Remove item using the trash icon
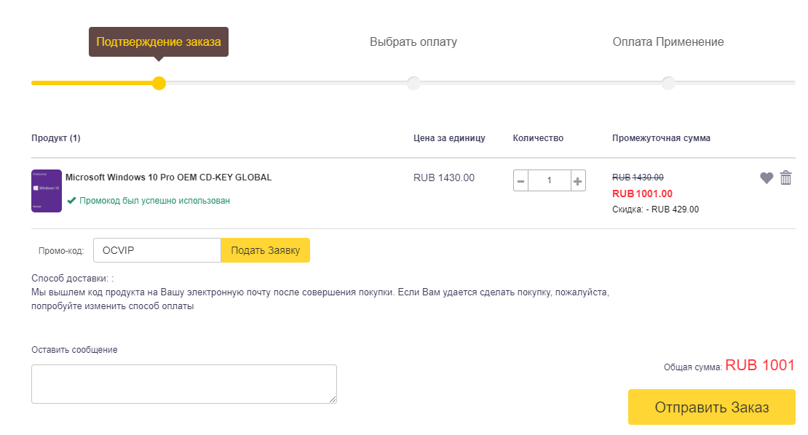The height and width of the screenshot is (435, 808). [x=786, y=177]
